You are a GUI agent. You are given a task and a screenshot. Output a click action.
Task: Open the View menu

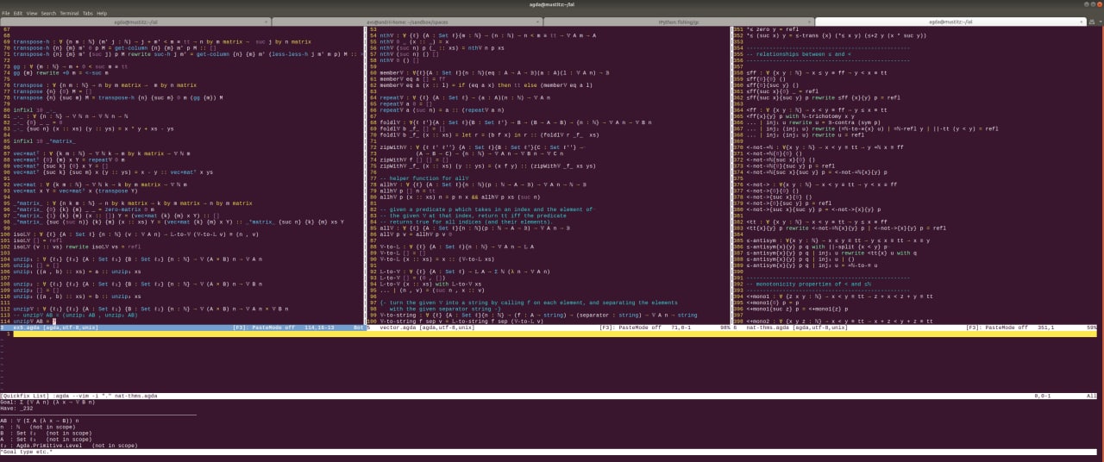[x=32, y=14]
